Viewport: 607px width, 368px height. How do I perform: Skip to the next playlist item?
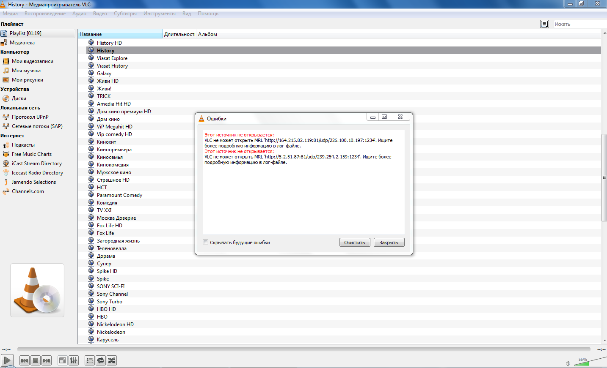pyautogui.click(x=47, y=360)
